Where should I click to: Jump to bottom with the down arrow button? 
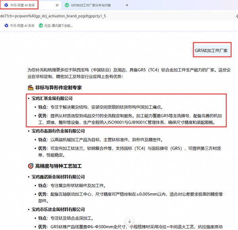129,221
